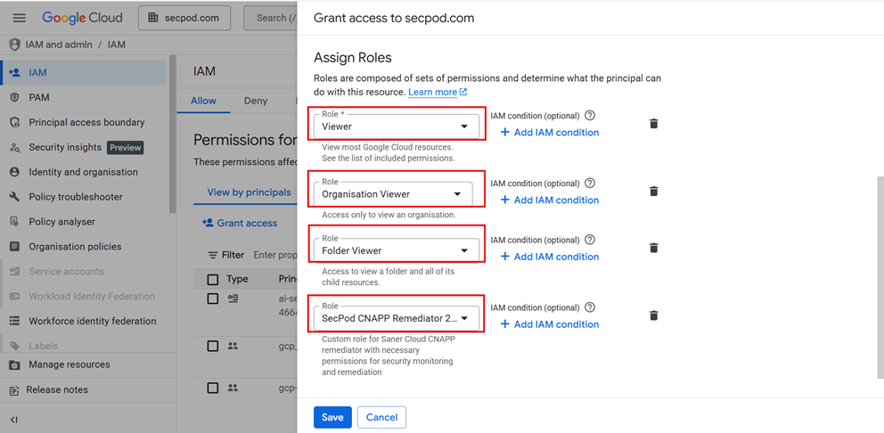Click the panel's vertical scrollbar

(880, 276)
